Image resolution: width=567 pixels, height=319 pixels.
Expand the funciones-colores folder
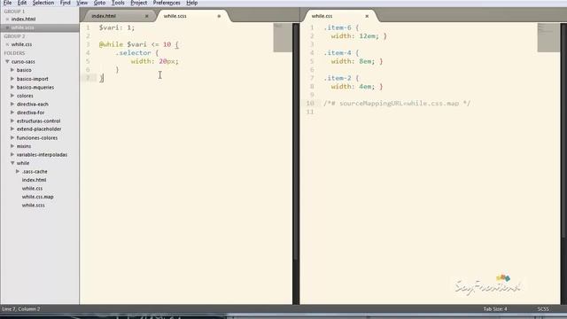click(12, 138)
